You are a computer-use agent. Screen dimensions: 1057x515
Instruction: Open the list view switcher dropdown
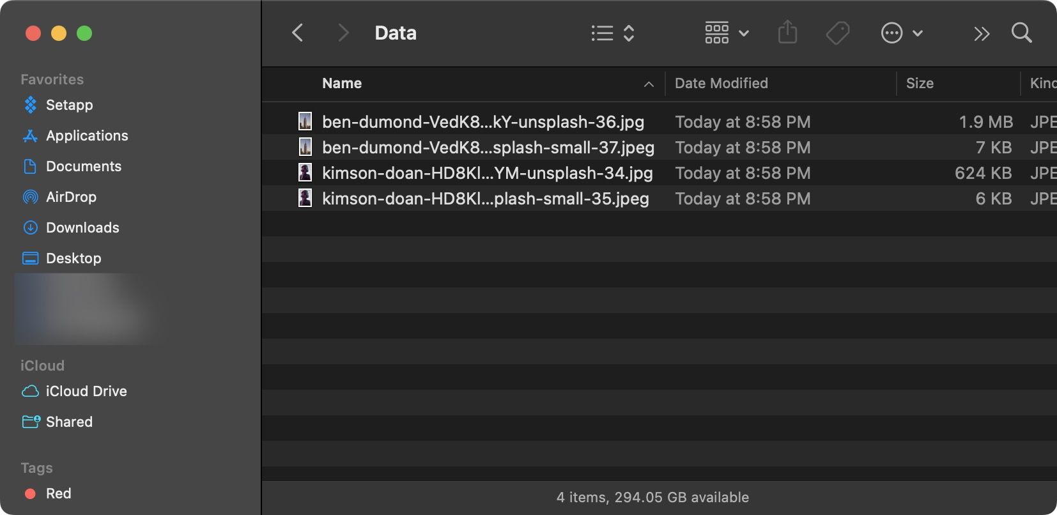coord(612,33)
